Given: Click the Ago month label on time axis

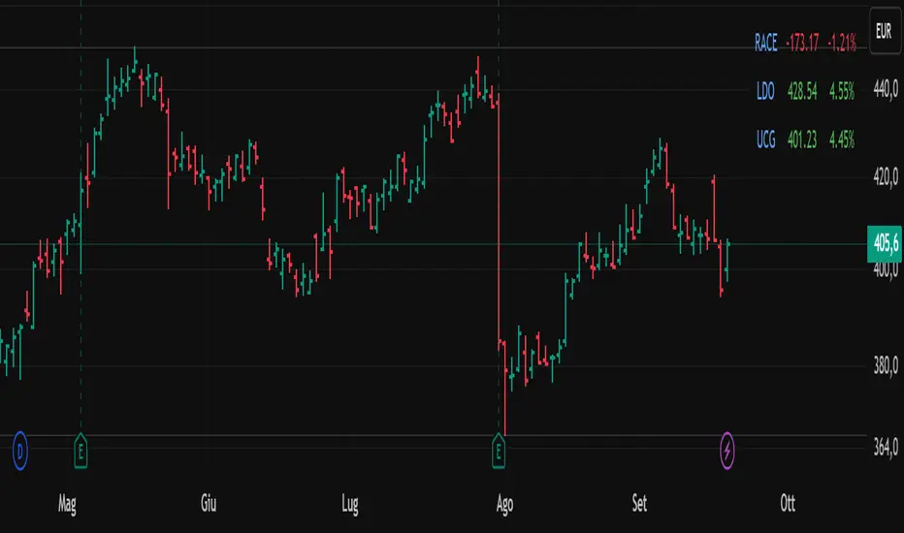Looking at the screenshot, I should (504, 504).
